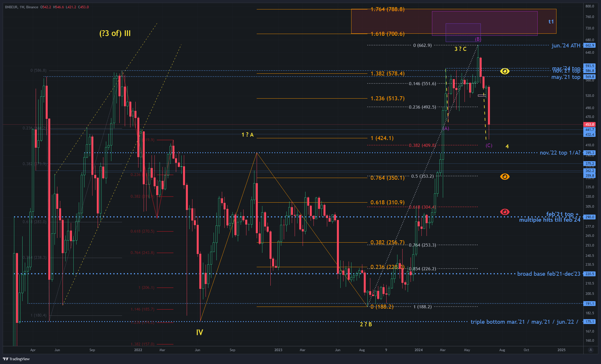This screenshot has height=364, width=601.
Task: Click the yellow eye icon near 586.8
Action: tap(504, 71)
